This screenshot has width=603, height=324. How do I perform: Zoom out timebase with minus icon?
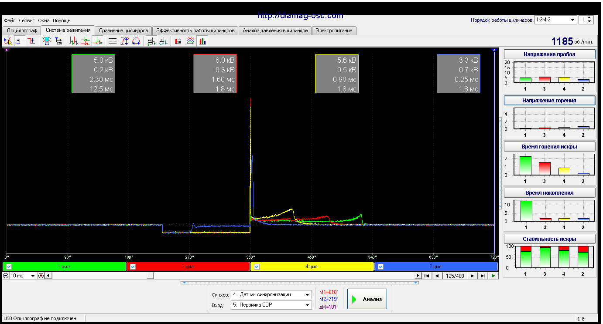pos(6,276)
